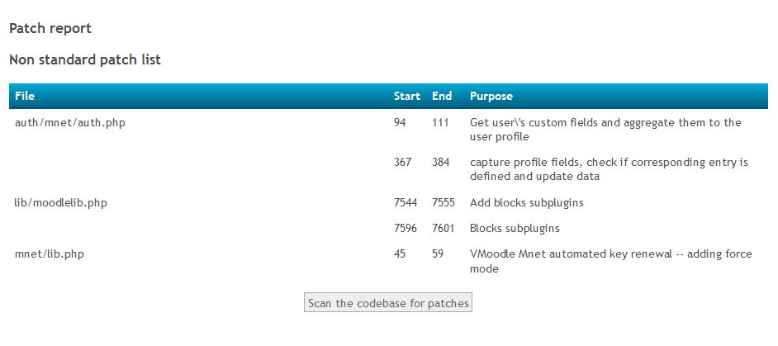Click end line 7555 value
This screenshot has width=778, height=346.
[443, 203]
